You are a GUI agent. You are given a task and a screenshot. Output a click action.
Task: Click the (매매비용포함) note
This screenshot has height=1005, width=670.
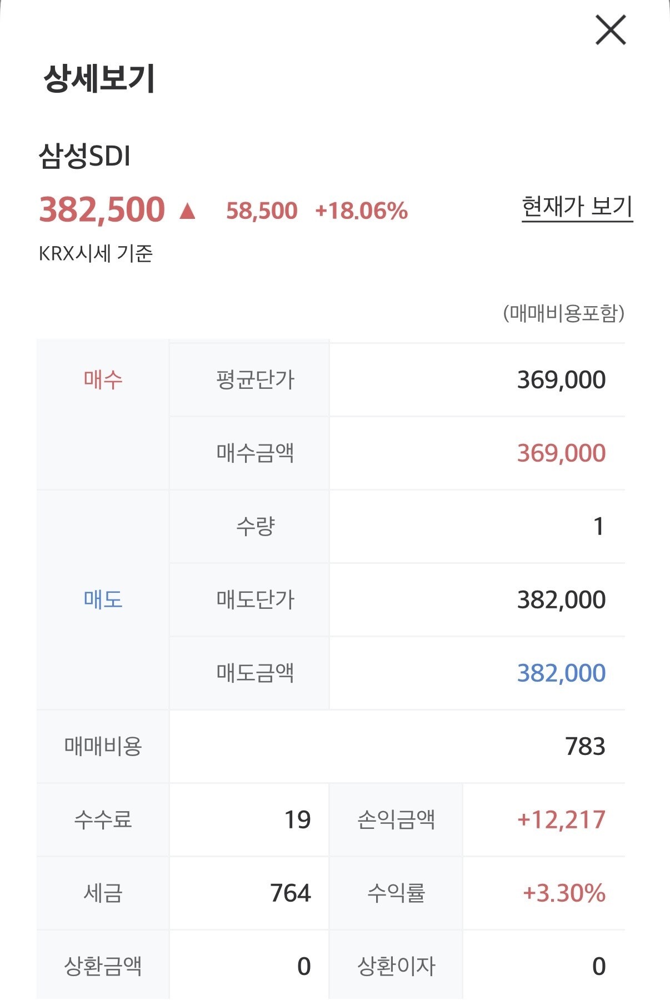click(563, 313)
